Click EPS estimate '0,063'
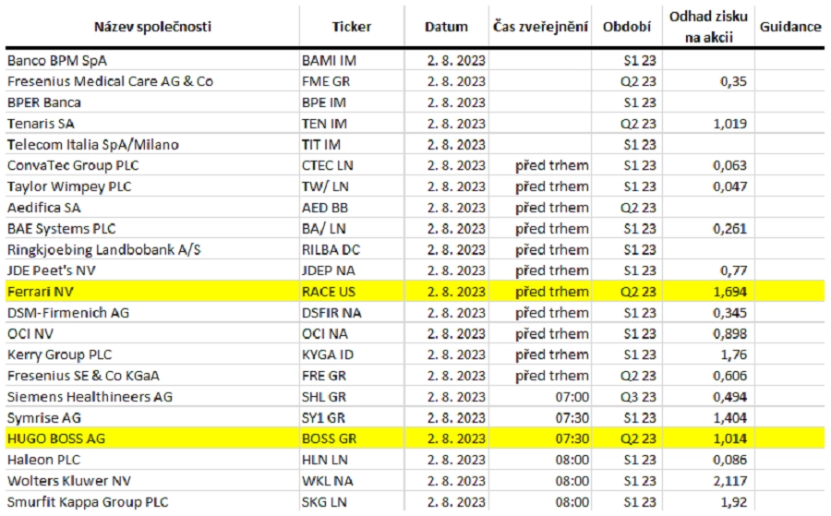The height and width of the screenshot is (516, 831). 729,166
